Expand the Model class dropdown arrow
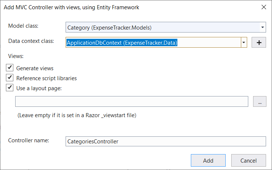This screenshot has height=170, width=272. click(262, 27)
